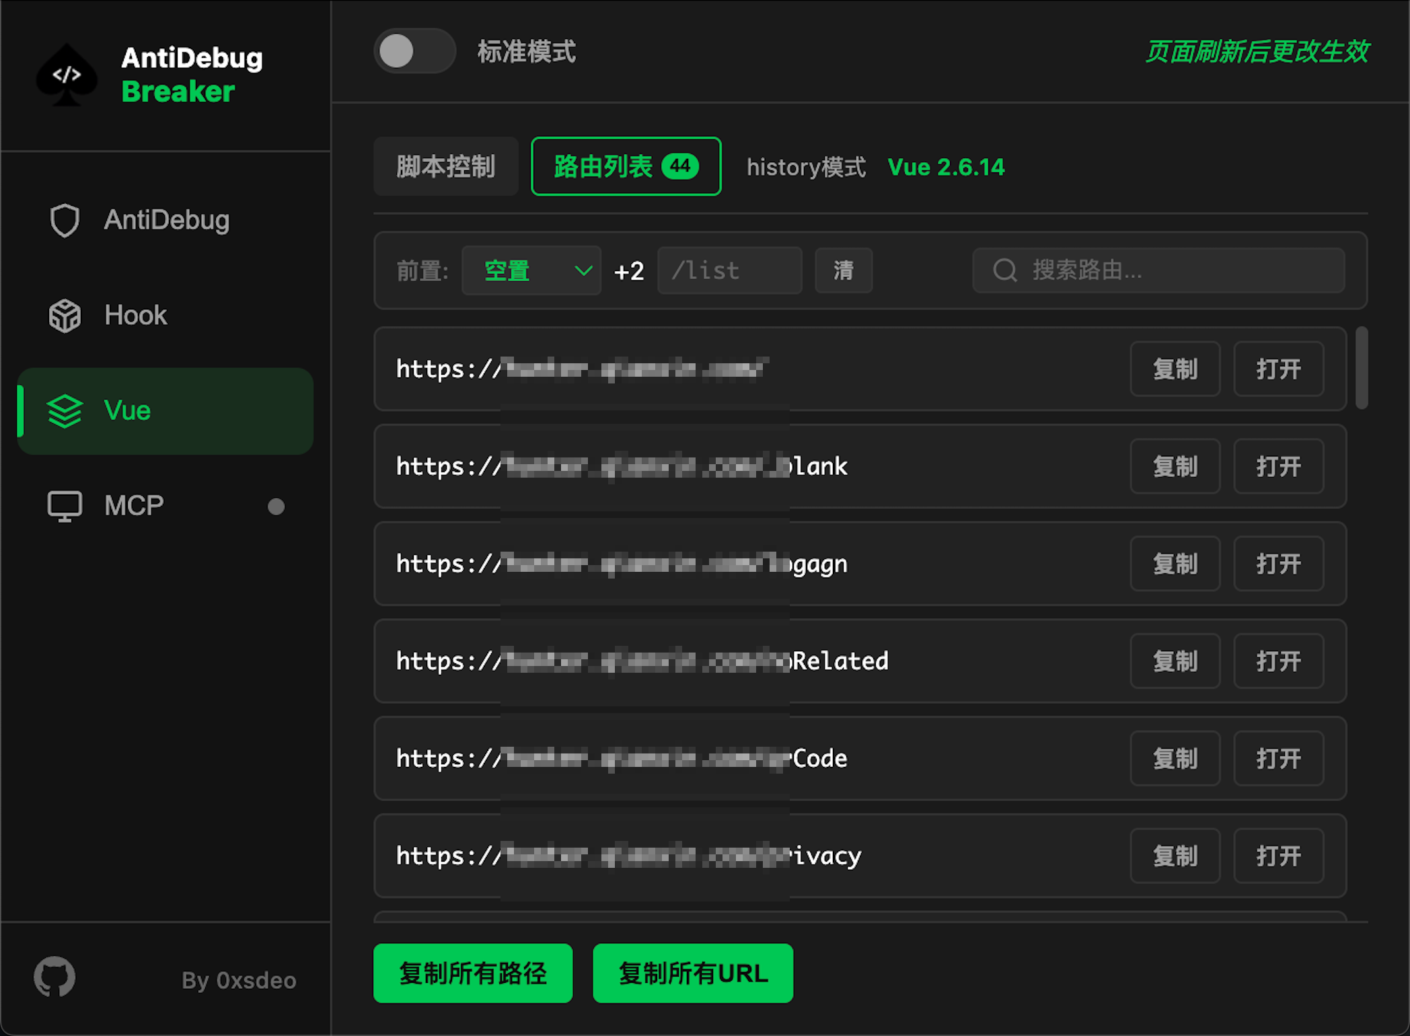Open the GitHub repository icon
The height and width of the screenshot is (1036, 1410).
coord(54,977)
